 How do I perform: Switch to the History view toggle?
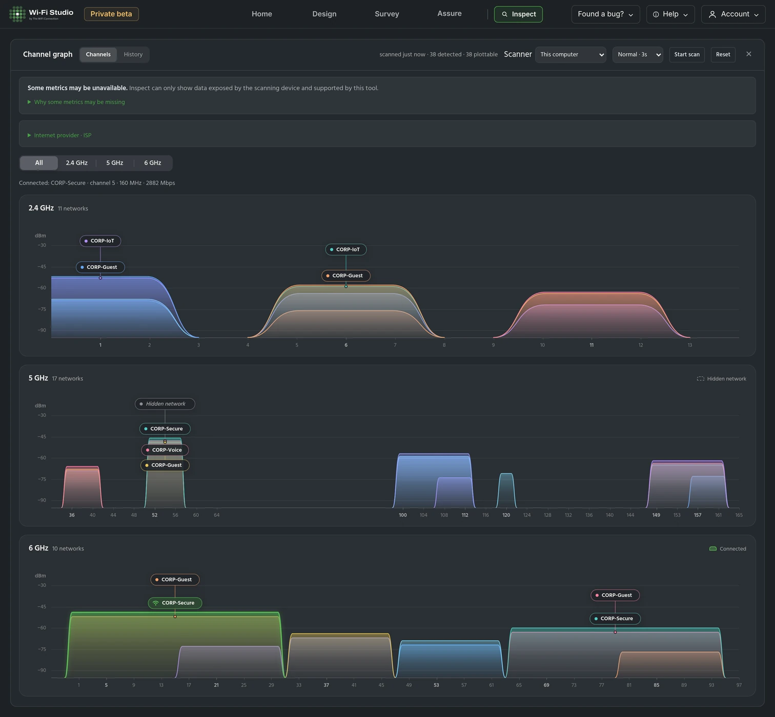pos(133,54)
